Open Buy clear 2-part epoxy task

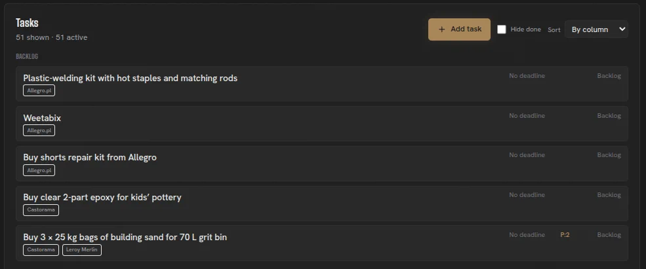pyautogui.click(x=322, y=204)
